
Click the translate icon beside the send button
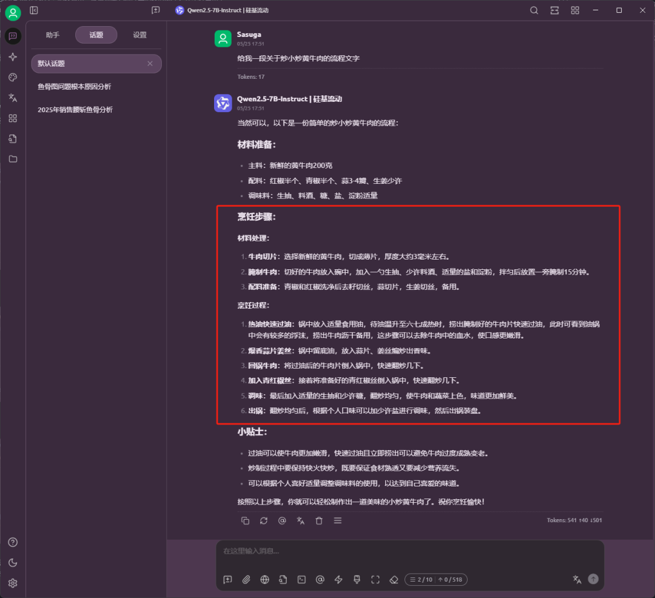click(x=577, y=579)
